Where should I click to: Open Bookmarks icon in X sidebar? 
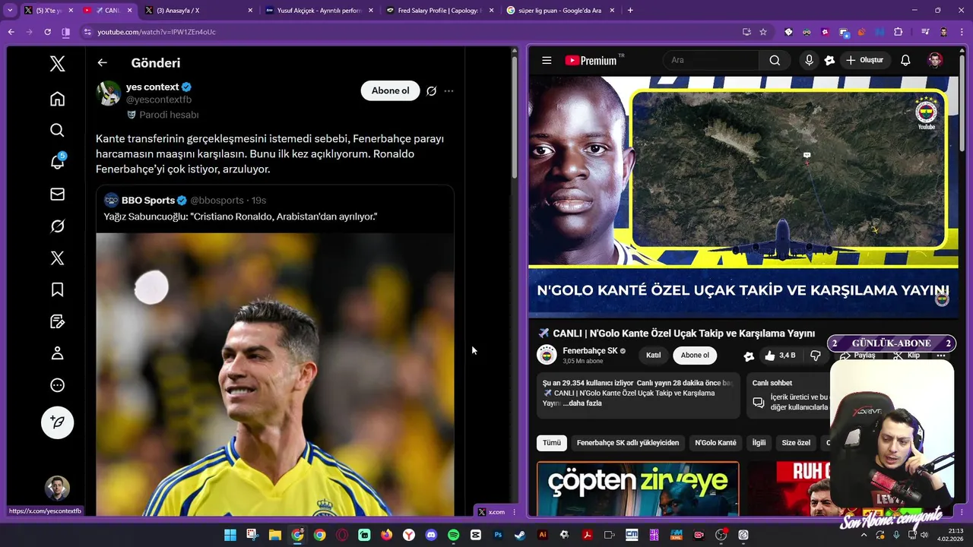[x=57, y=289]
